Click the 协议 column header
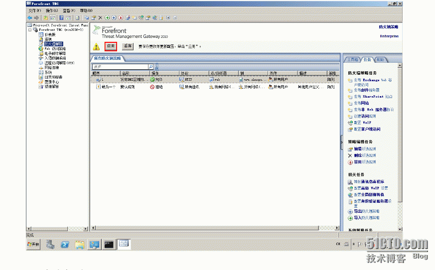435x270 pixels. click(194, 73)
